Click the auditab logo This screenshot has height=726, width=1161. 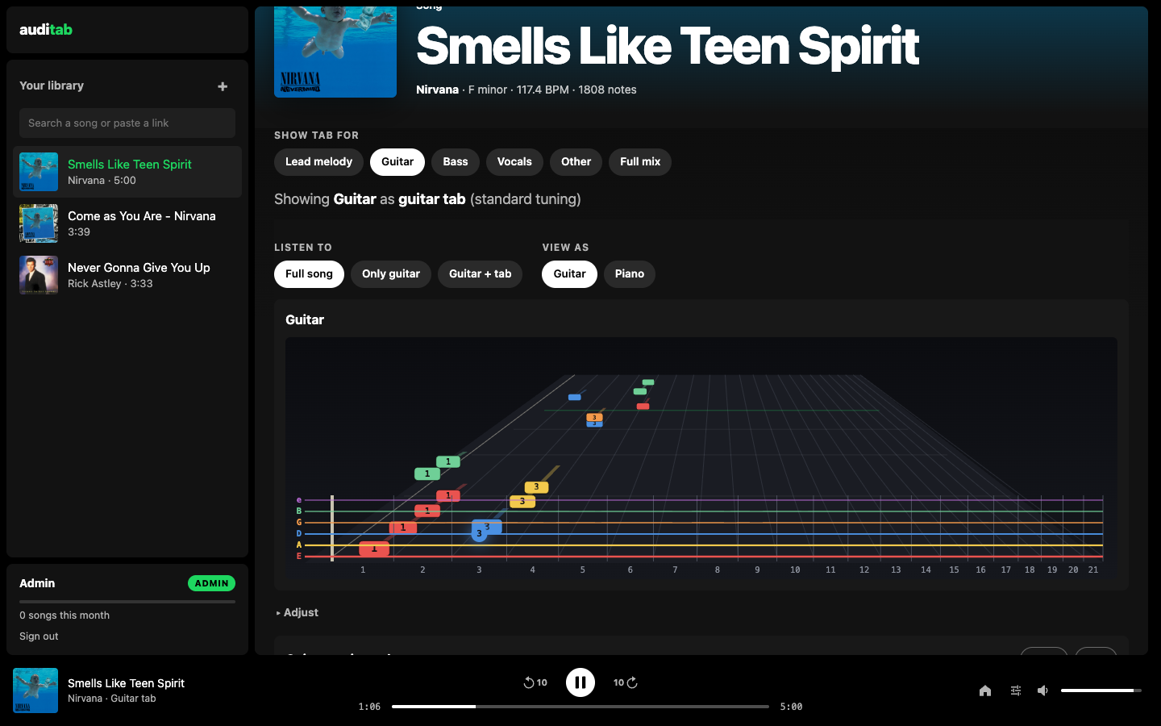[x=46, y=30]
